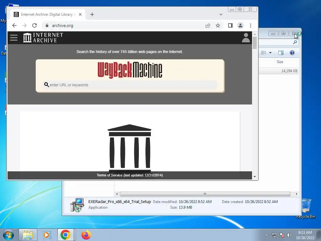Toggle the Explorer preview pane
This screenshot has width=321, height=241.
281,53
